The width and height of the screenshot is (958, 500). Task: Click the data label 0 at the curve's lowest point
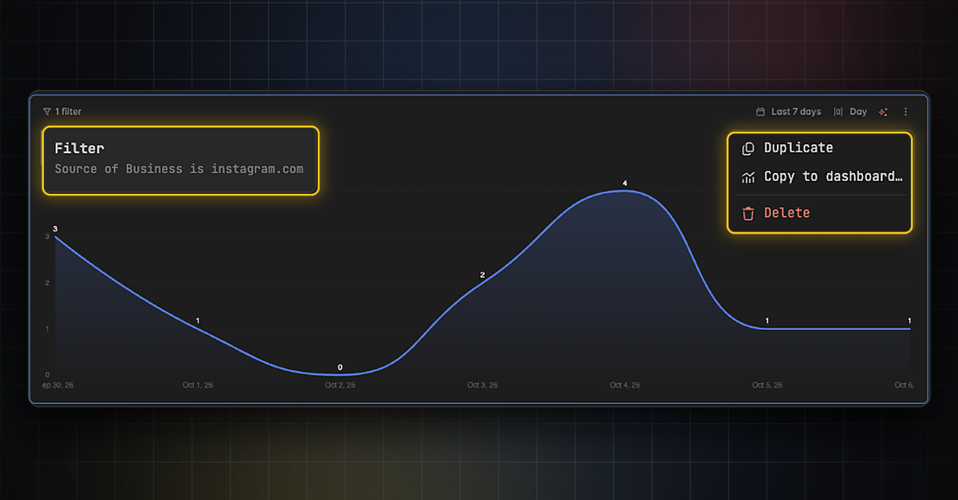[340, 368]
